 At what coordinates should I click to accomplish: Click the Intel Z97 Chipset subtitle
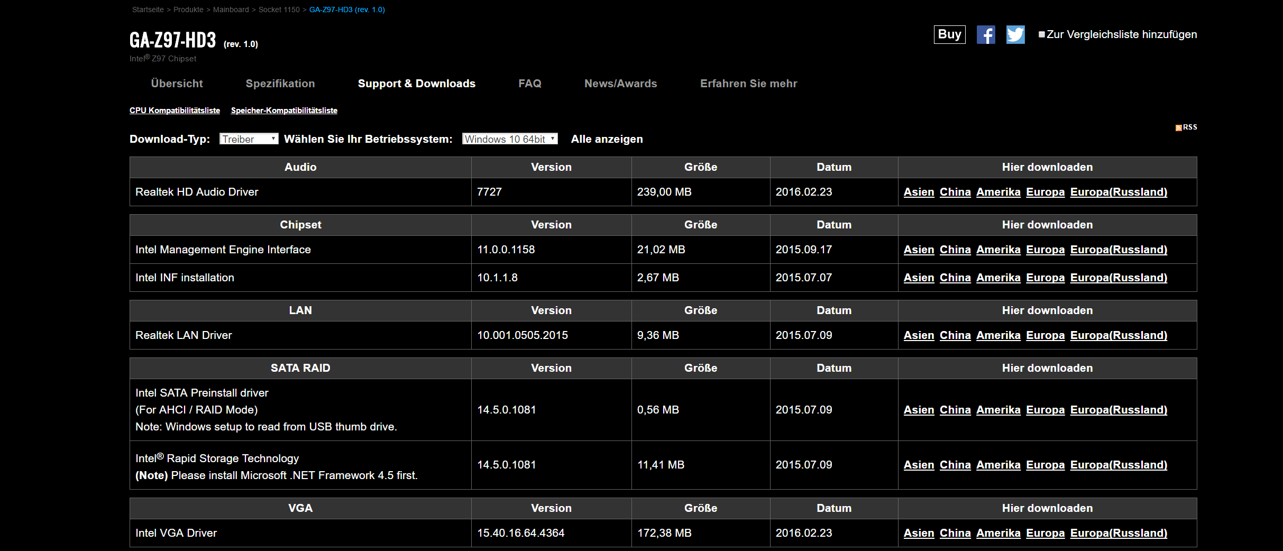point(163,59)
